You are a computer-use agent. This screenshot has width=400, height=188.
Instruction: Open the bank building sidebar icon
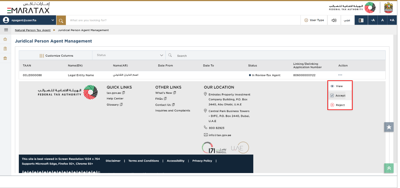[5, 58]
